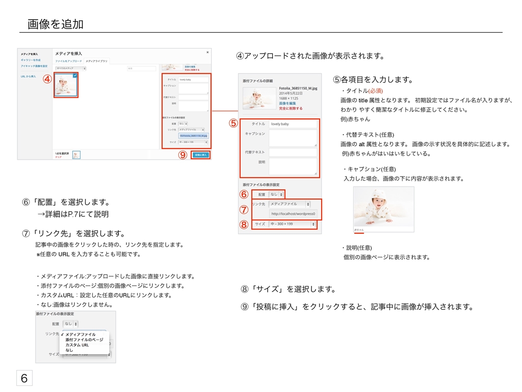Click 完全に削除する in the enlarged details panel
The height and width of the screenshot is (392, 522).
(x=291, y=108)
